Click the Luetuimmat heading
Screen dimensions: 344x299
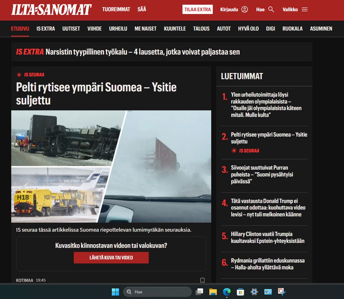(x=242, y=76)
